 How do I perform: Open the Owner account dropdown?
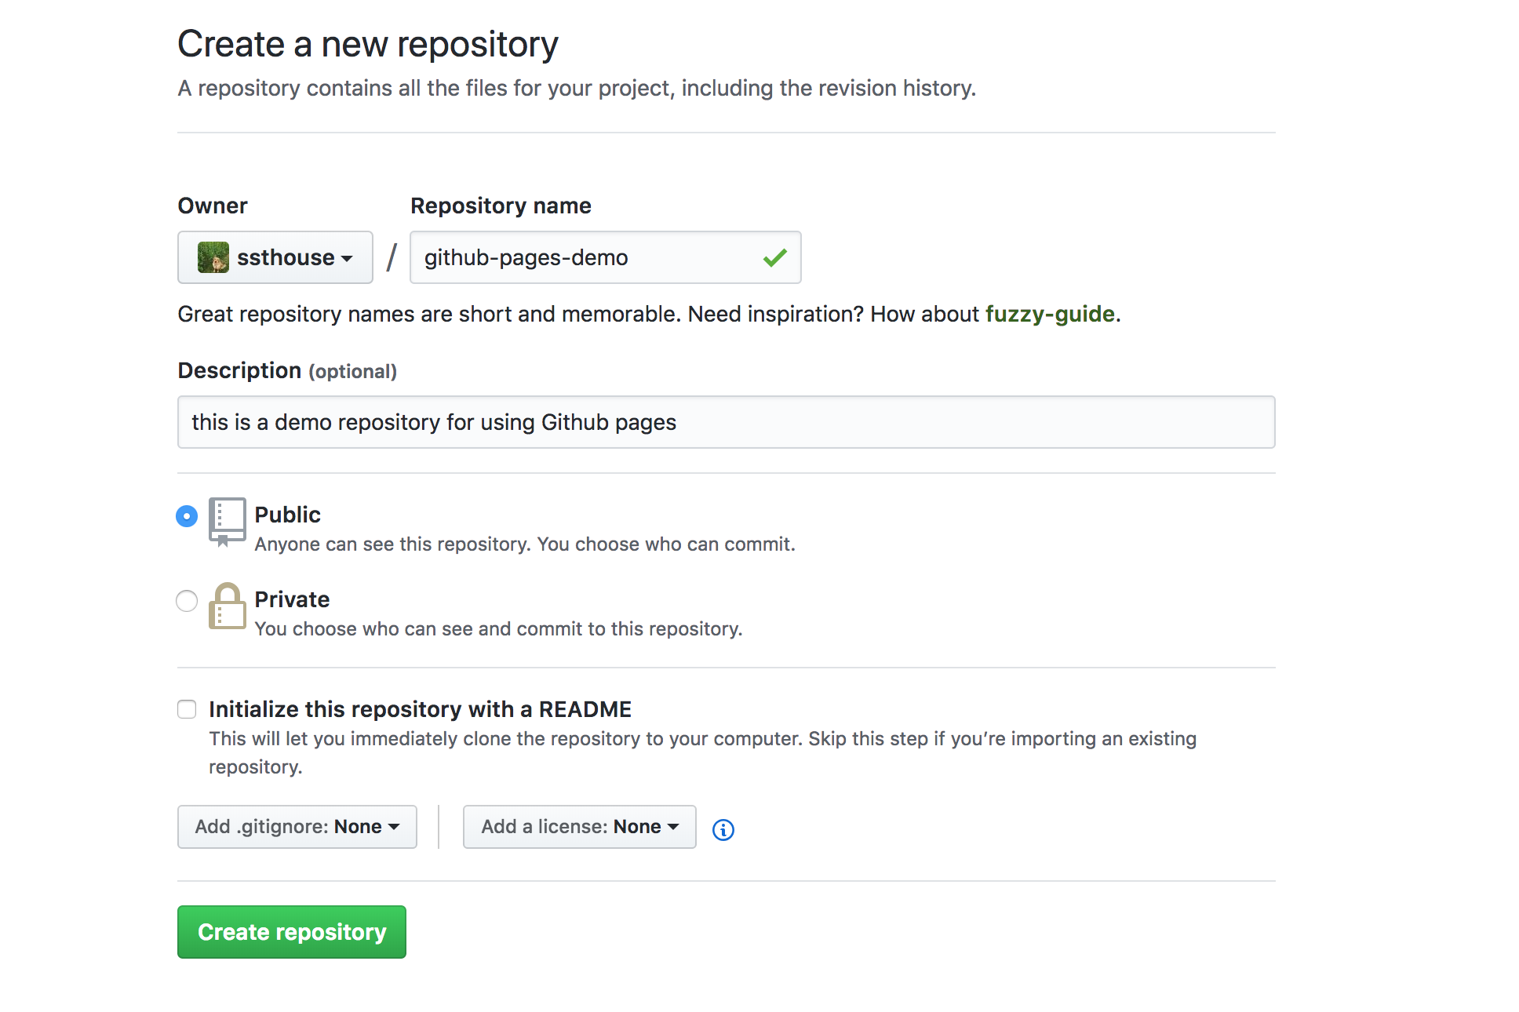click(275, 257)
